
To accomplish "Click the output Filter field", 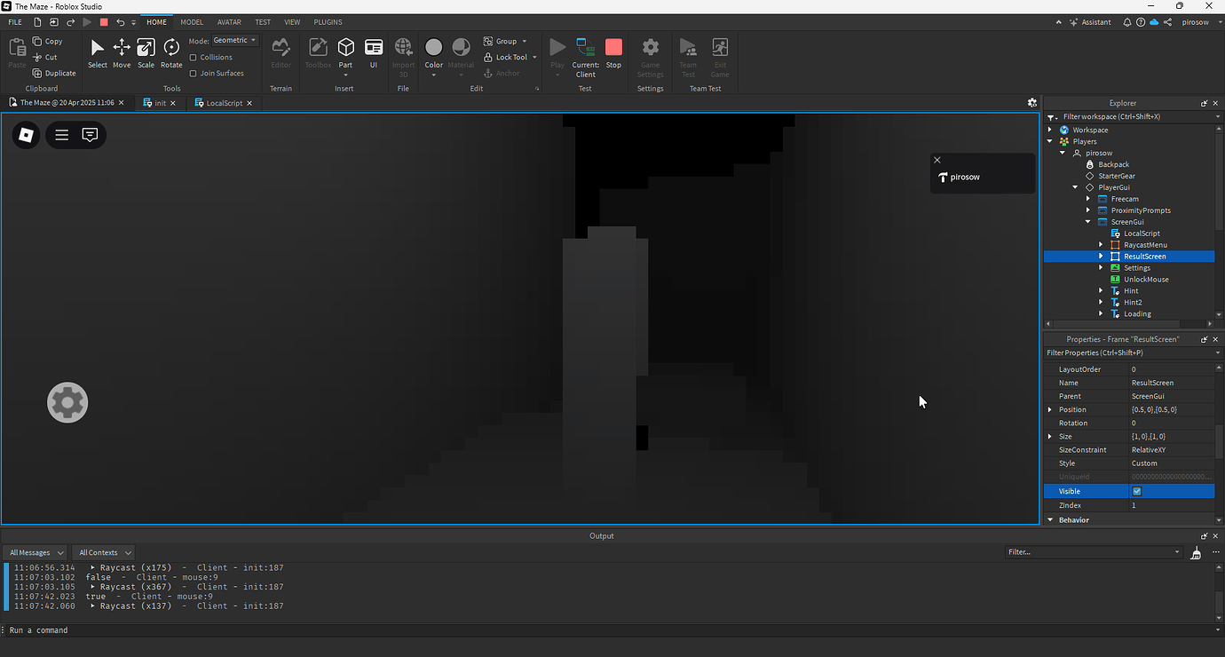I will pyautogui.click(x=1094, y=551).
